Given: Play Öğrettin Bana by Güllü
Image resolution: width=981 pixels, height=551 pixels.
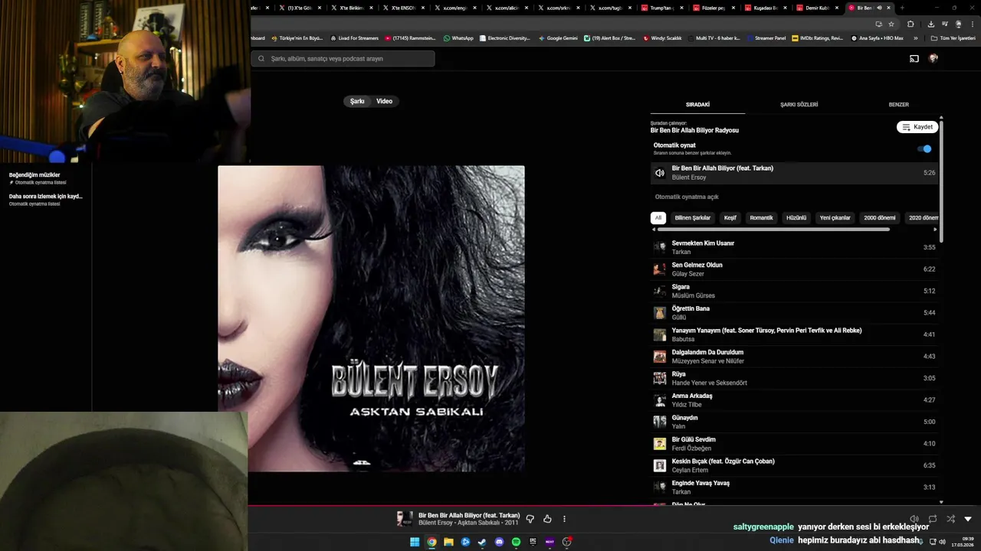Looking at the screenshot, I should (794, 312).
